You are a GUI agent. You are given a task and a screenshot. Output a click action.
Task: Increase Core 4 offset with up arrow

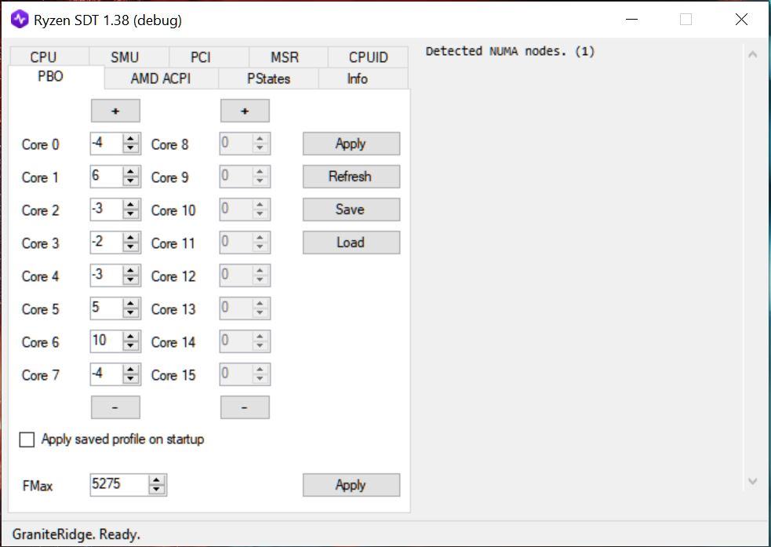(131, 271)
